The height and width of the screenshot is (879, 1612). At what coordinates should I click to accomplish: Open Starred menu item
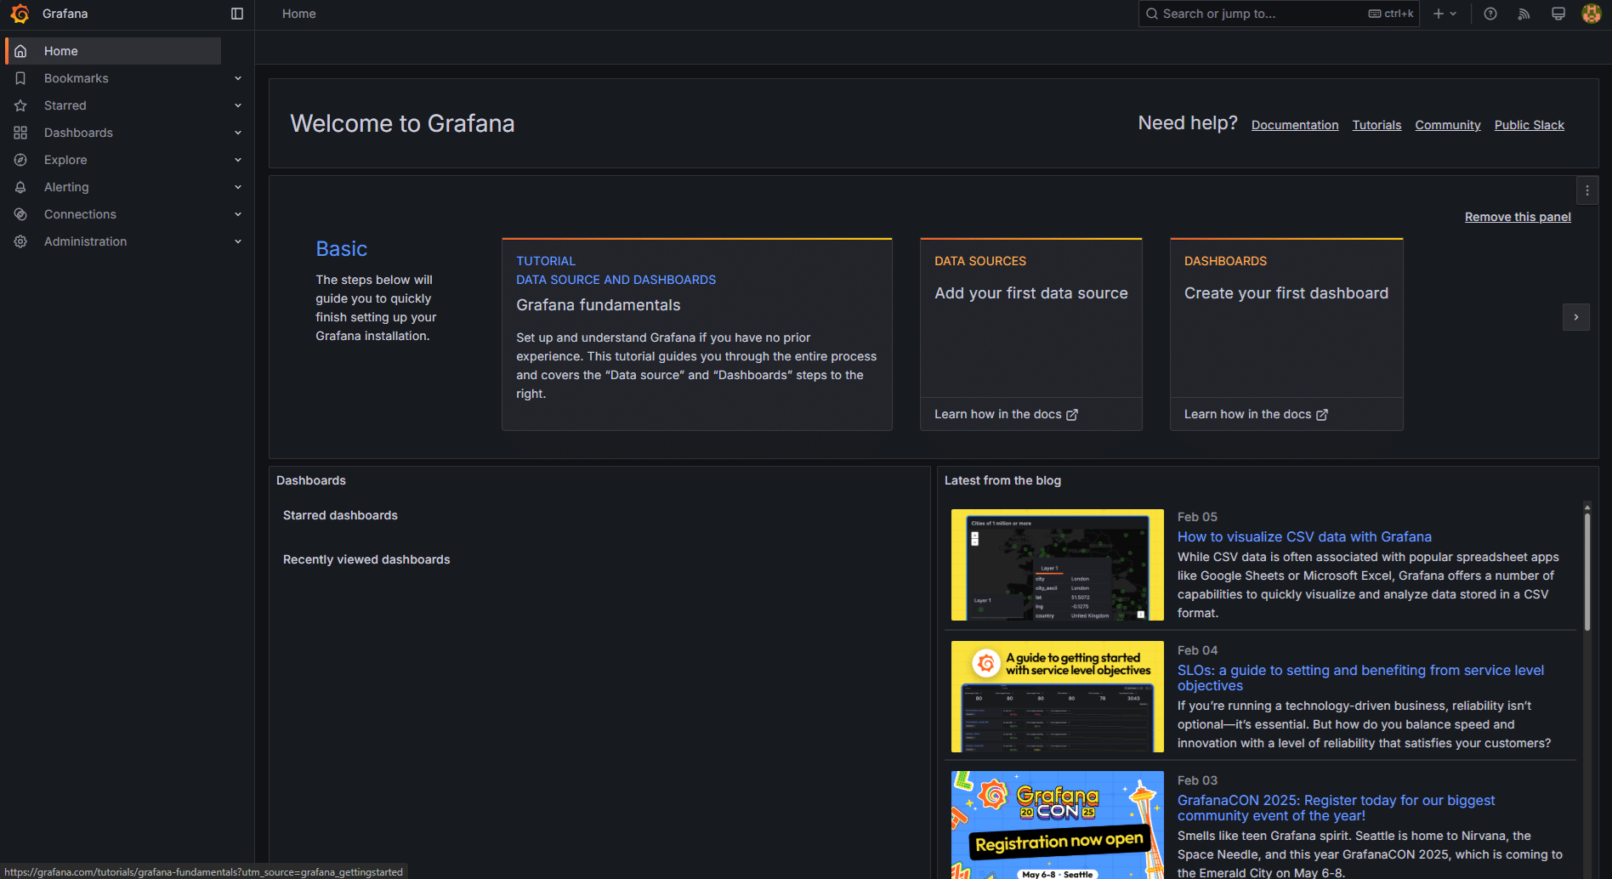pos(65,105)
